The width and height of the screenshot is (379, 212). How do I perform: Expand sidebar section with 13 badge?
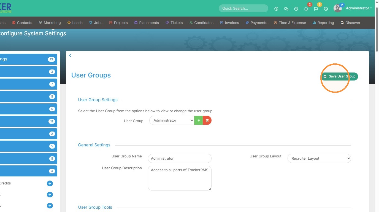coord(29,59)
